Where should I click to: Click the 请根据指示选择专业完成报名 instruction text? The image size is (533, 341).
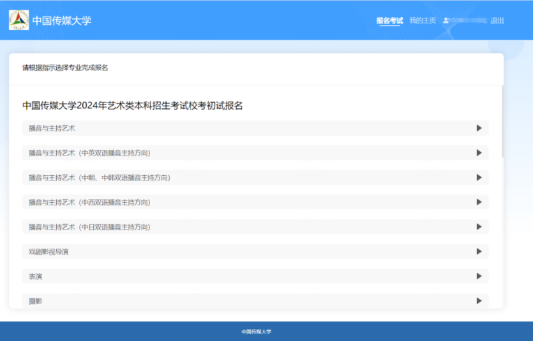(65, 68)
